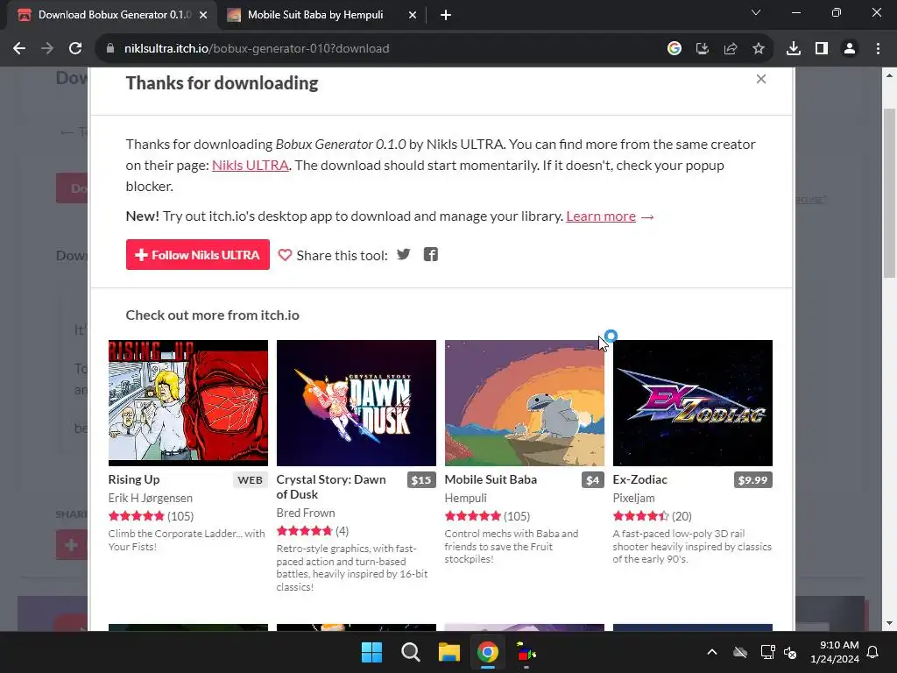Open the notifications bell
The image size is (897, 673).
[872, 652]
